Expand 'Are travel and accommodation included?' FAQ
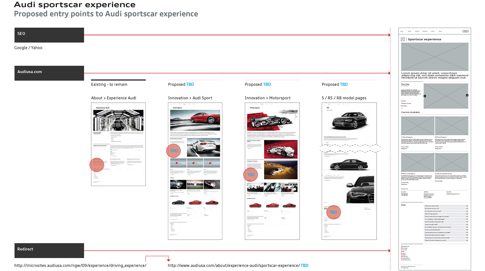Screen dimensions: 485x271 pos(446,233)
